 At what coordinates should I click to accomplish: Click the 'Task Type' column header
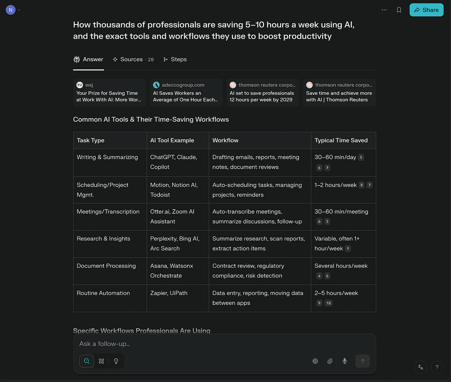click(x=110, y=141)
